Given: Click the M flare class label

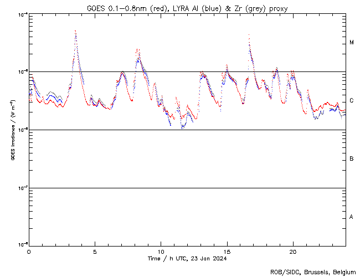Looking at the screenshot, I should pyautogui.click(x=351, y=43).
